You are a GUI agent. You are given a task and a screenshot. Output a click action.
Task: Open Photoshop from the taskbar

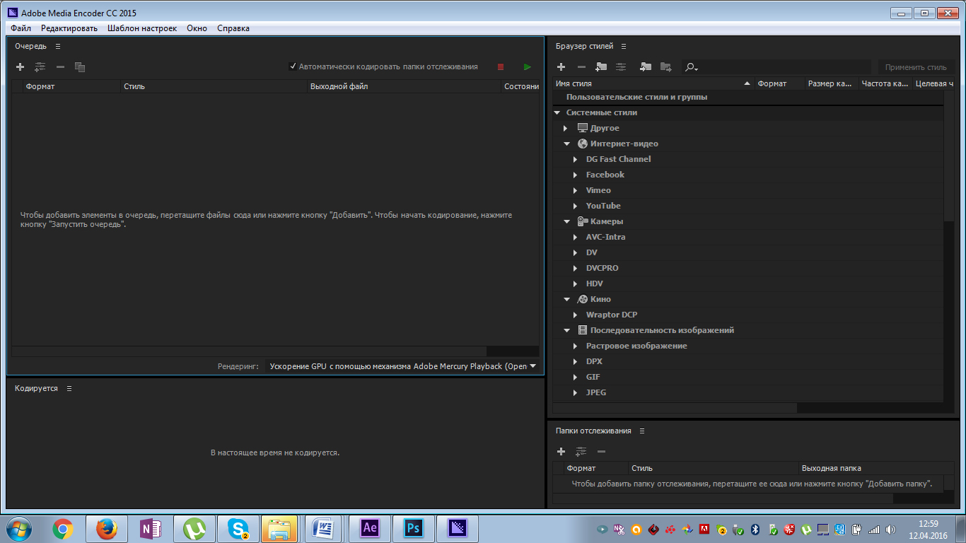pos(414,528)
